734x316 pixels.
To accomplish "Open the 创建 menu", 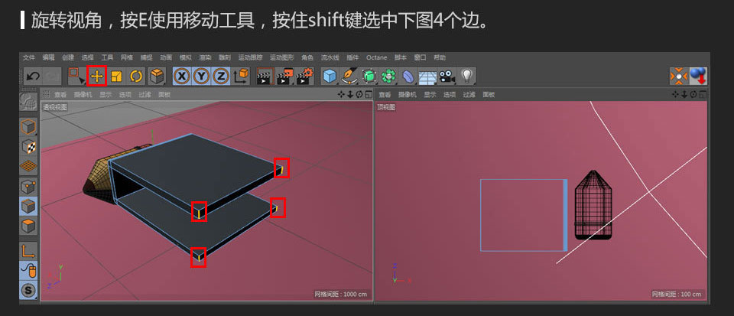I will click(x=68, y=57).
